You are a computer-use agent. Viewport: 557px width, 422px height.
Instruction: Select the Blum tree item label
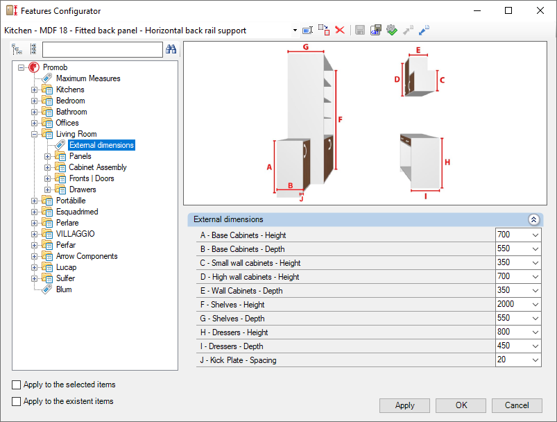click(64, 289)
